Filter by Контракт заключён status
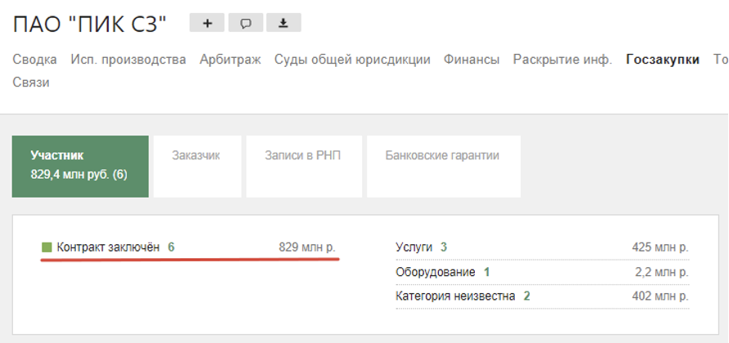Image resolution: width=729 pixels, height=343 pixels. pos(108,247)
